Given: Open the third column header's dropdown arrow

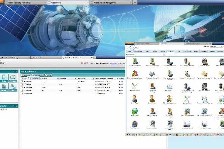Looking at the screenshot, I should [76, 79].
